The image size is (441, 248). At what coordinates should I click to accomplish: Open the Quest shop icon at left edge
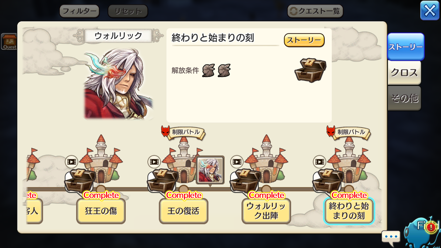click(x=9, y=42)
